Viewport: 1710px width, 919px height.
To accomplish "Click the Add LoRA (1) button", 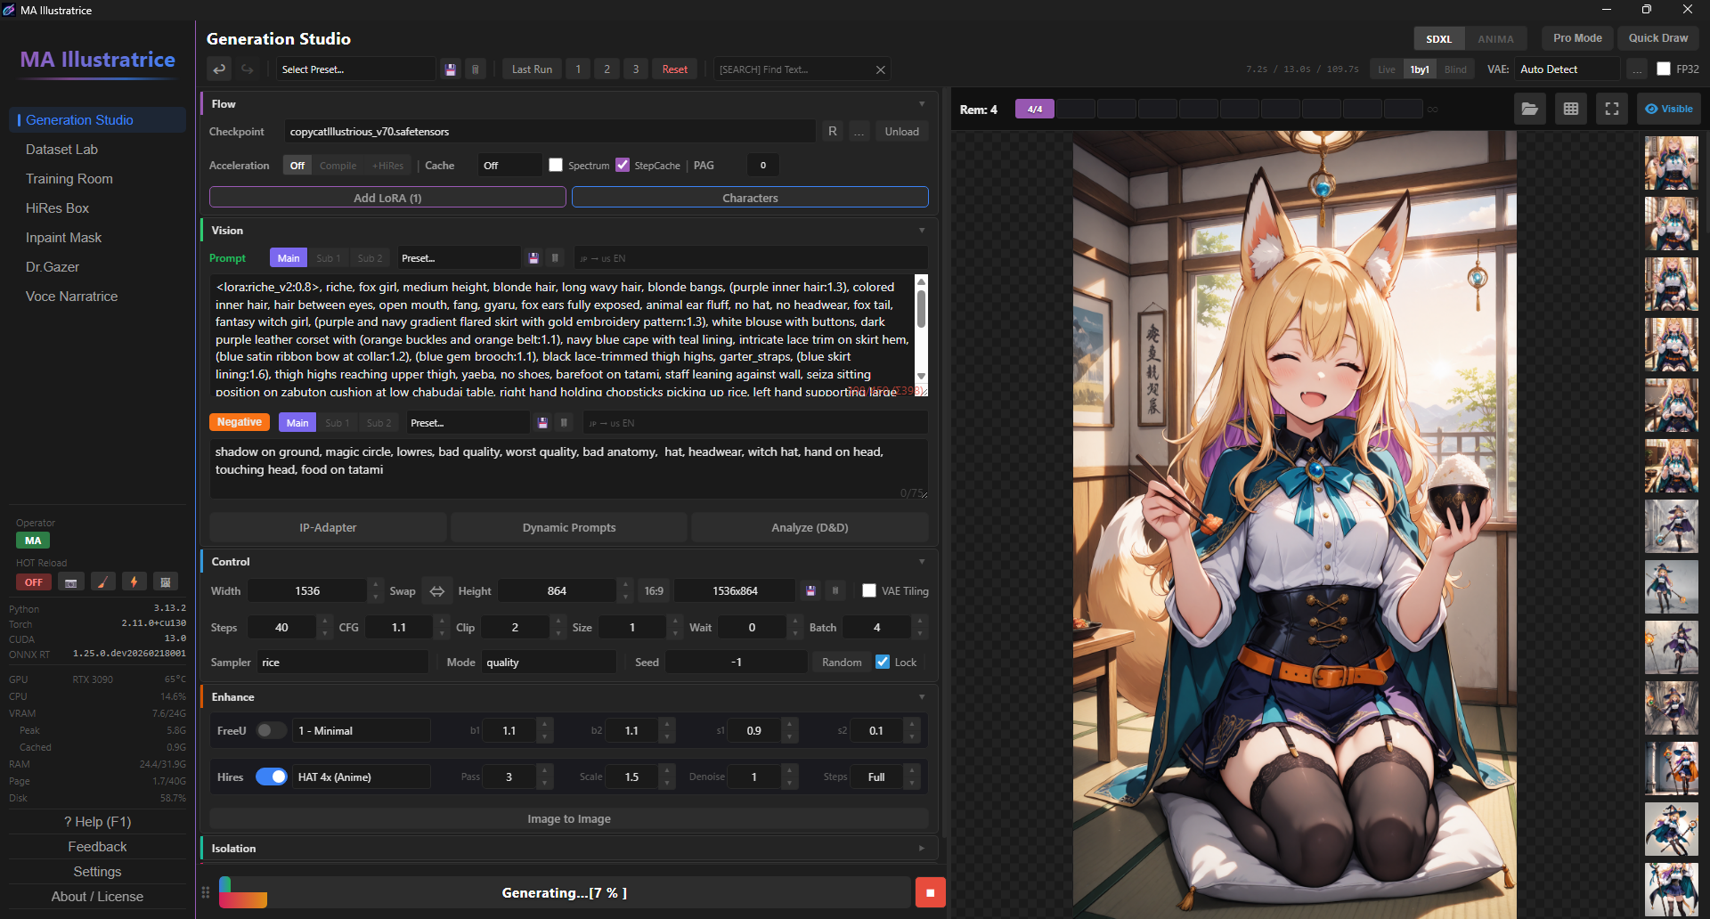I will tap(387, 198).
